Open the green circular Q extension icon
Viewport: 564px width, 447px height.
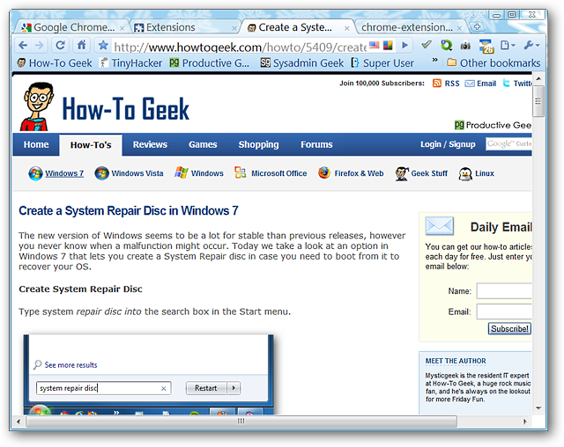[x=447, y=45]
